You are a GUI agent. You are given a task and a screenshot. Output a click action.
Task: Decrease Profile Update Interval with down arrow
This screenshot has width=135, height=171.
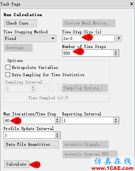coord(57,137)
